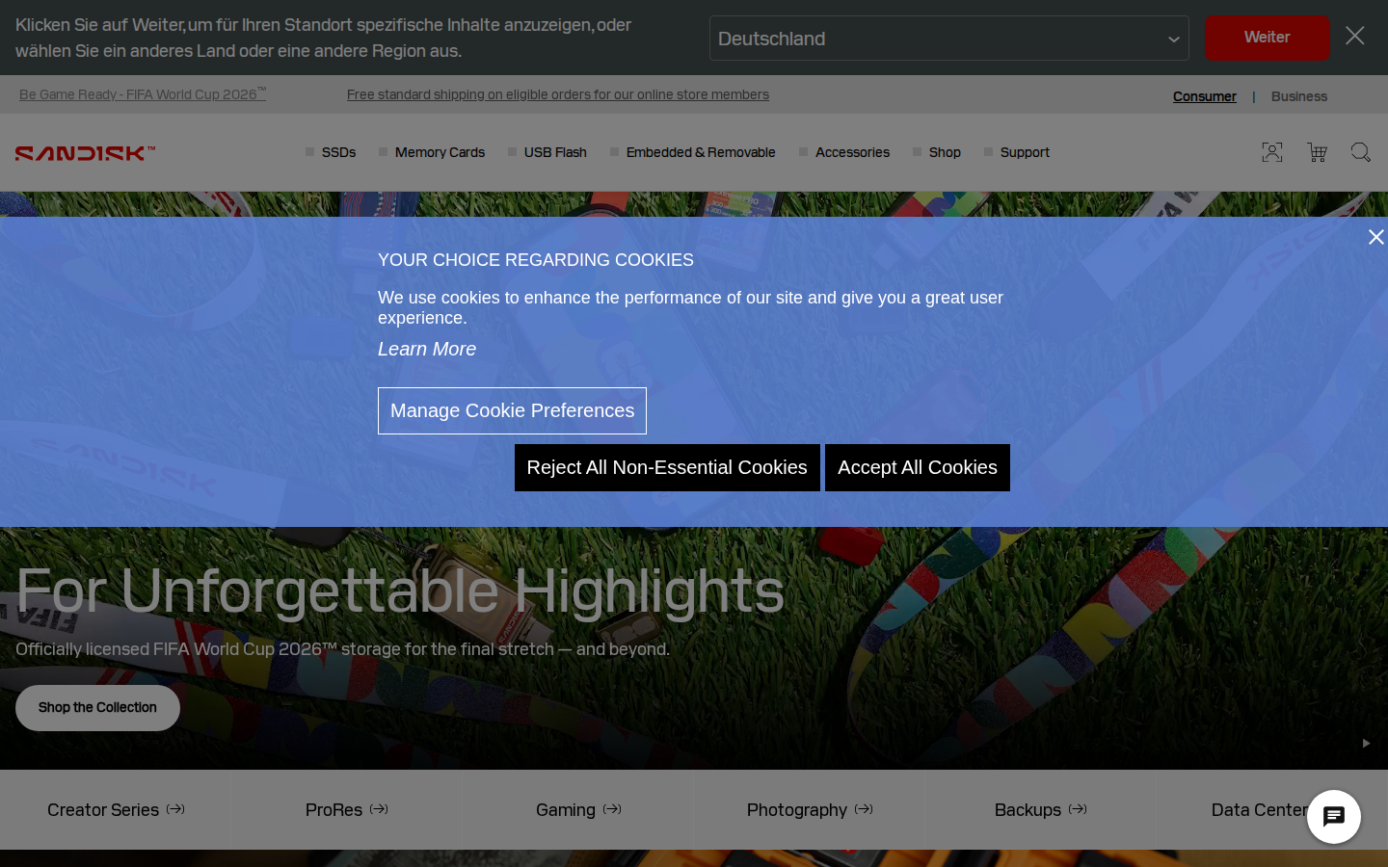Click the SanDisk logo

(x=85, y=152)
